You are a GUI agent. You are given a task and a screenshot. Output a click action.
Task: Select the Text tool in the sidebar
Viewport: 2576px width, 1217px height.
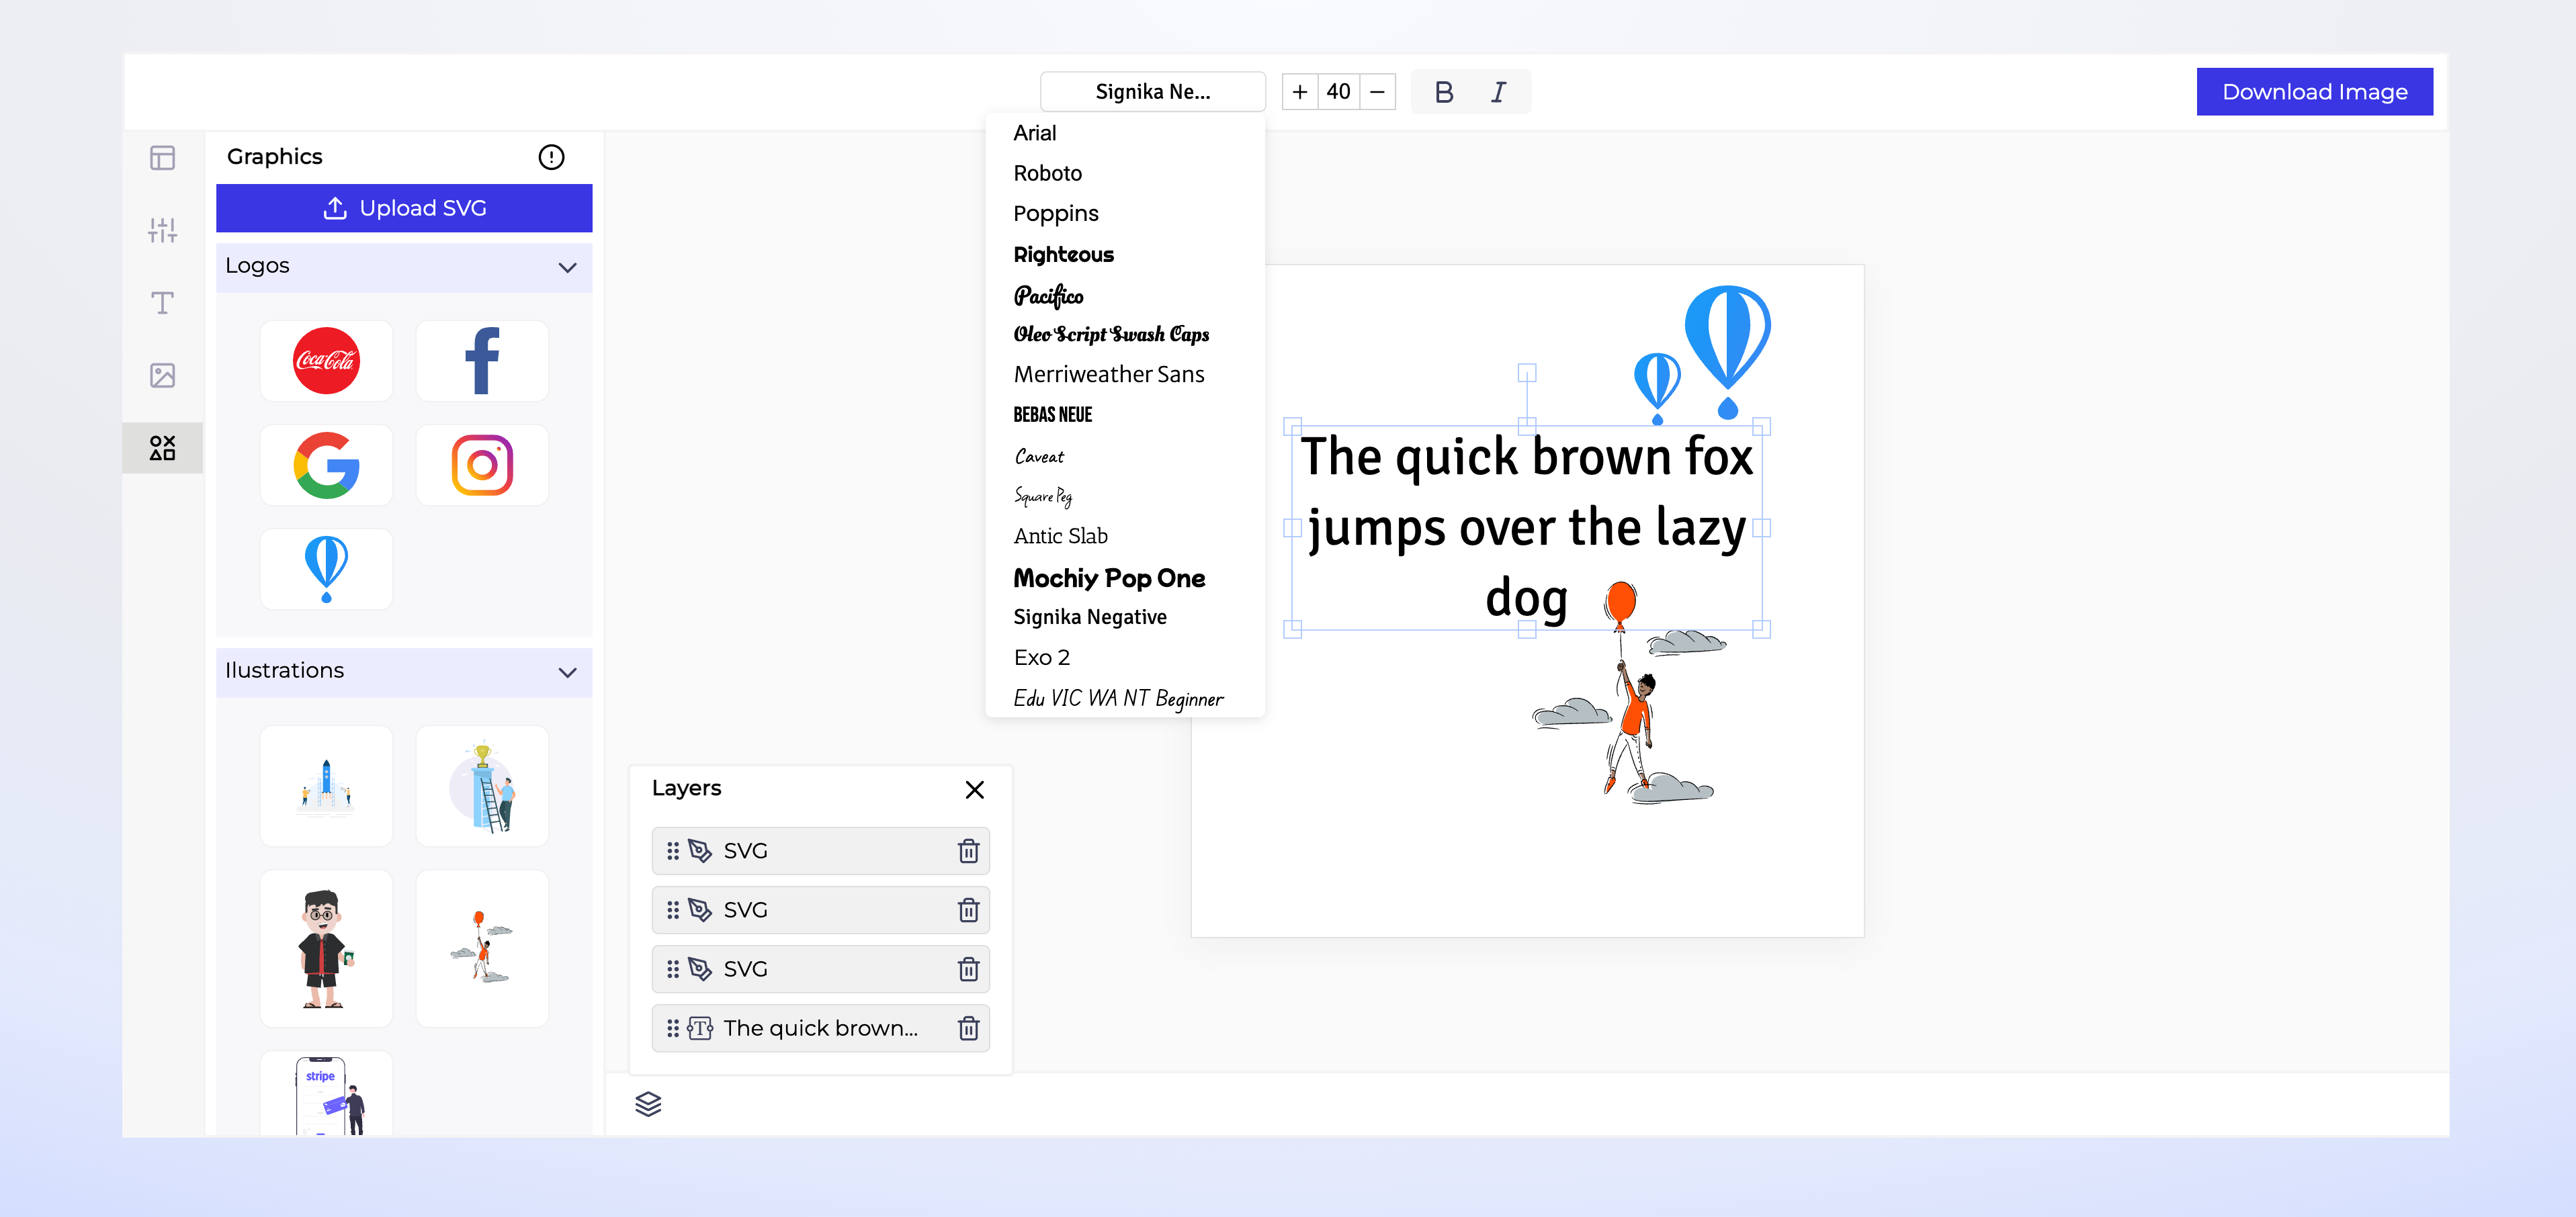[x=162, y=303]
